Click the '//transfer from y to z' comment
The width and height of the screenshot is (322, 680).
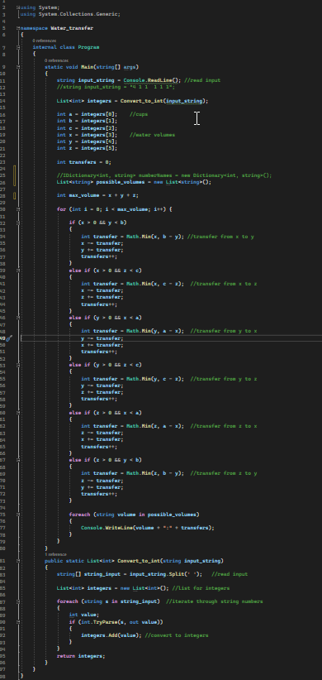pyautogui.click(x=223, y=379)
